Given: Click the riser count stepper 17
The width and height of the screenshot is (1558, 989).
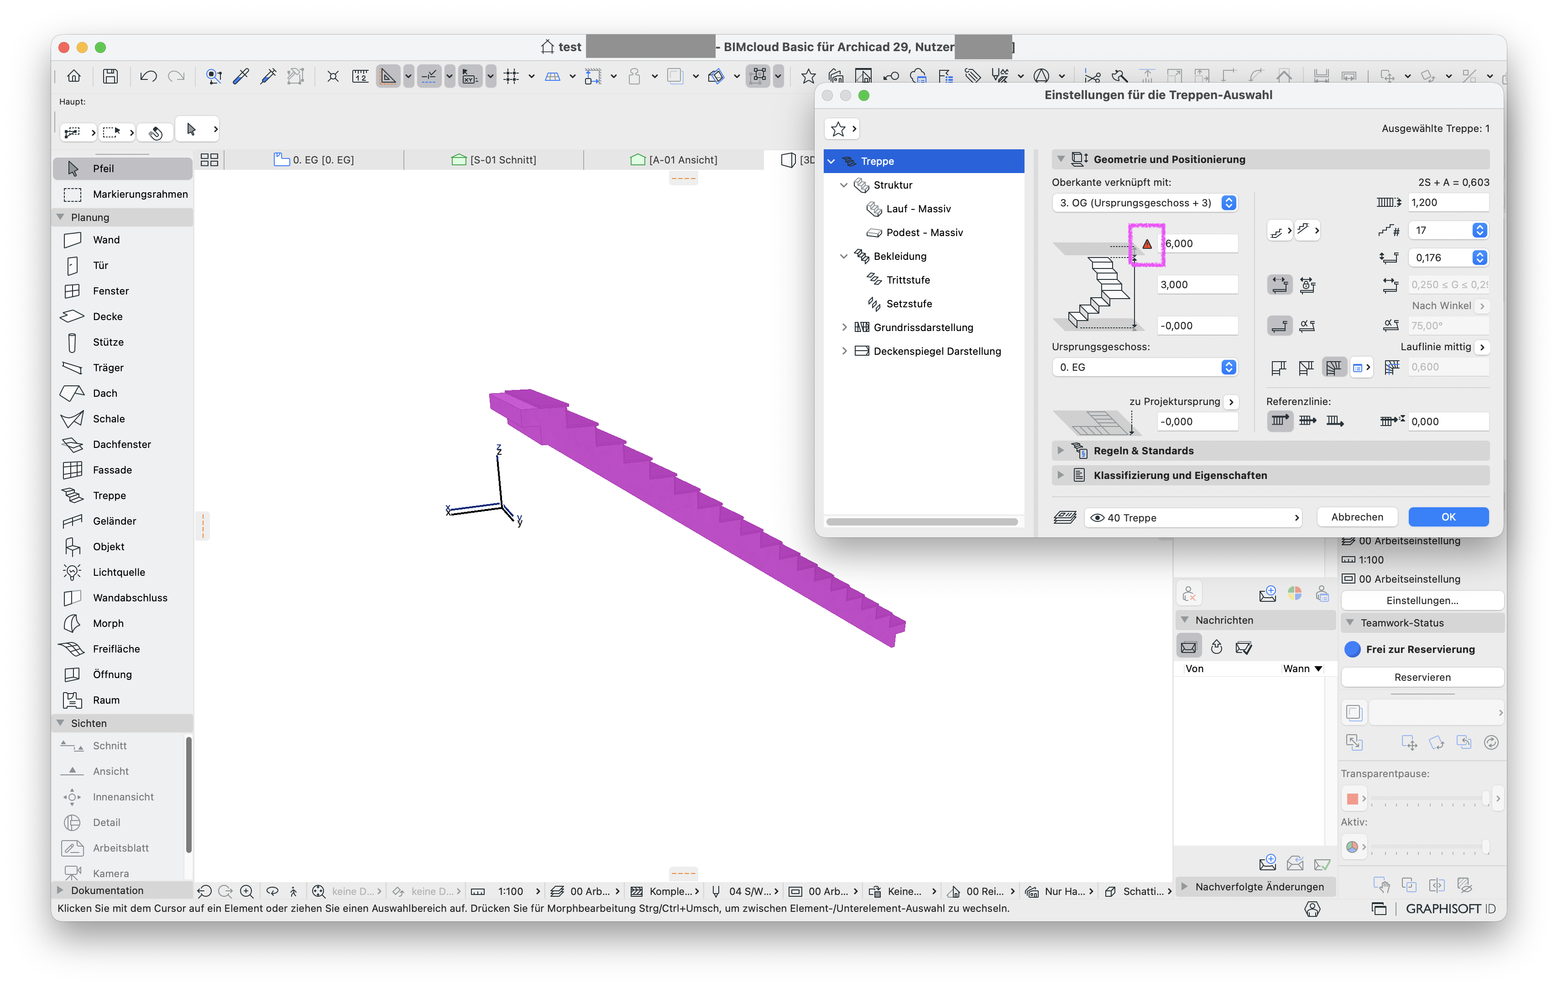Looking at the screenshot, I should 1479,231.
